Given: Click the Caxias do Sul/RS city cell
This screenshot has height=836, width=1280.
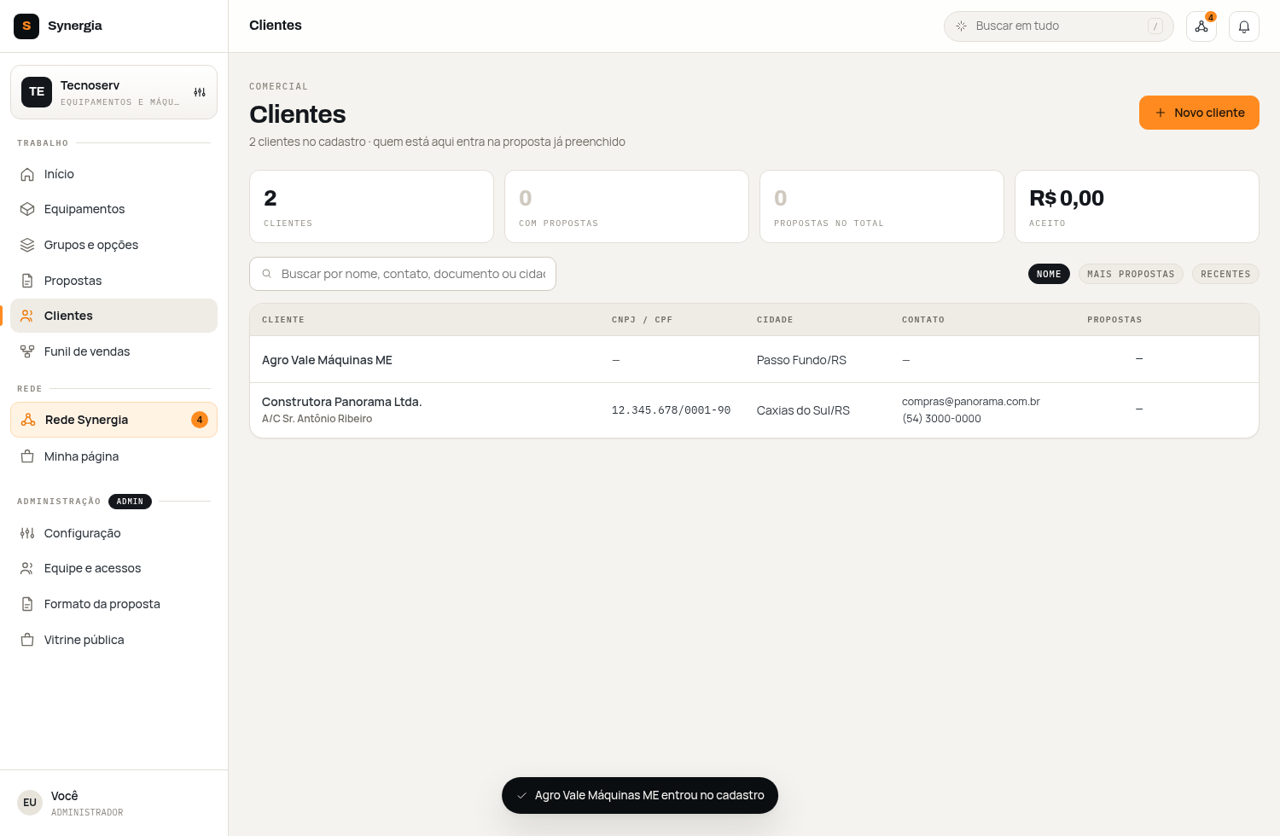Looking at the screenshot, I should (x=803, y=410).
